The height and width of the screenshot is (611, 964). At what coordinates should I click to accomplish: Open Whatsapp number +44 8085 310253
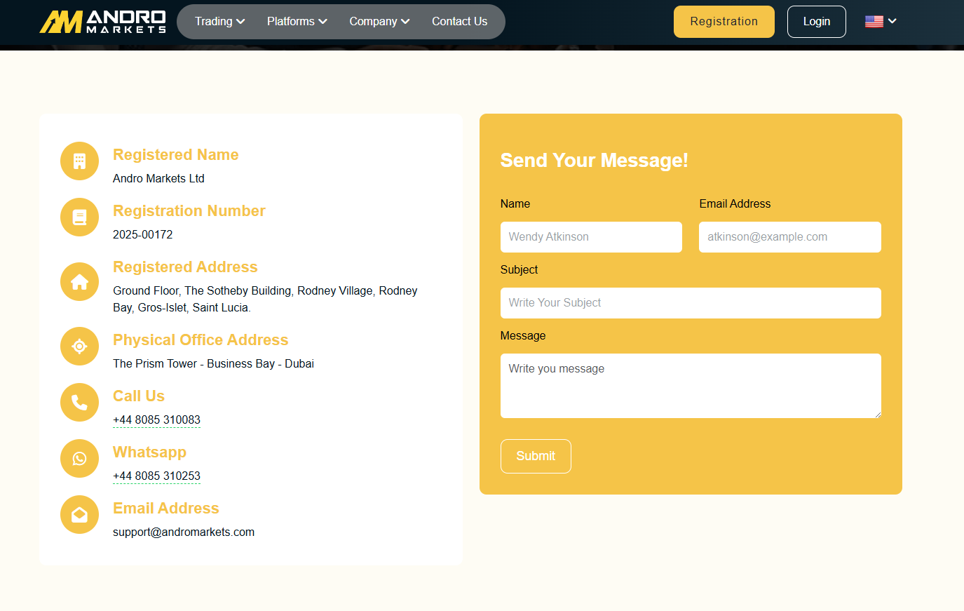coord(156,476)
